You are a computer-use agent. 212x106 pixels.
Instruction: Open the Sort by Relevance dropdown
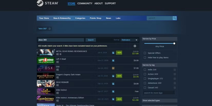(x=130, y=40)
